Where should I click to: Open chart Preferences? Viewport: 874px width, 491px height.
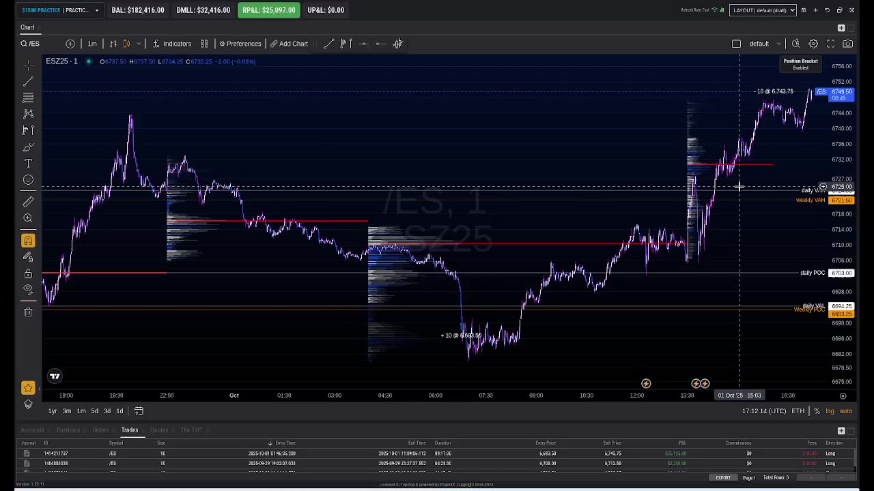pyautogui.click(x=240, y=44)
